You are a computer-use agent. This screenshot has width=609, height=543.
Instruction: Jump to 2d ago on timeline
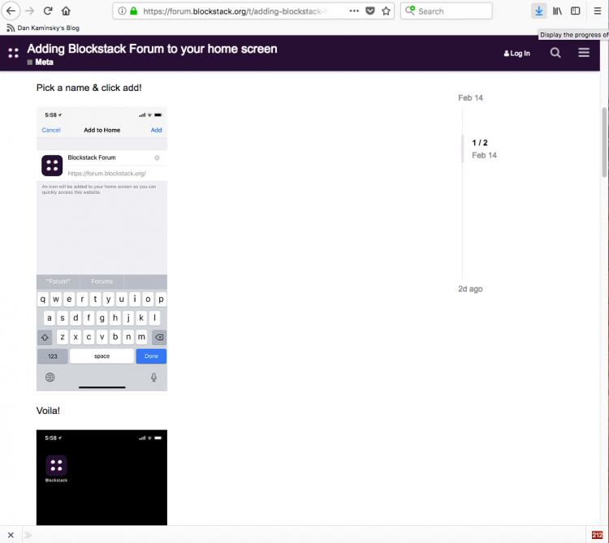click(470, 289)
